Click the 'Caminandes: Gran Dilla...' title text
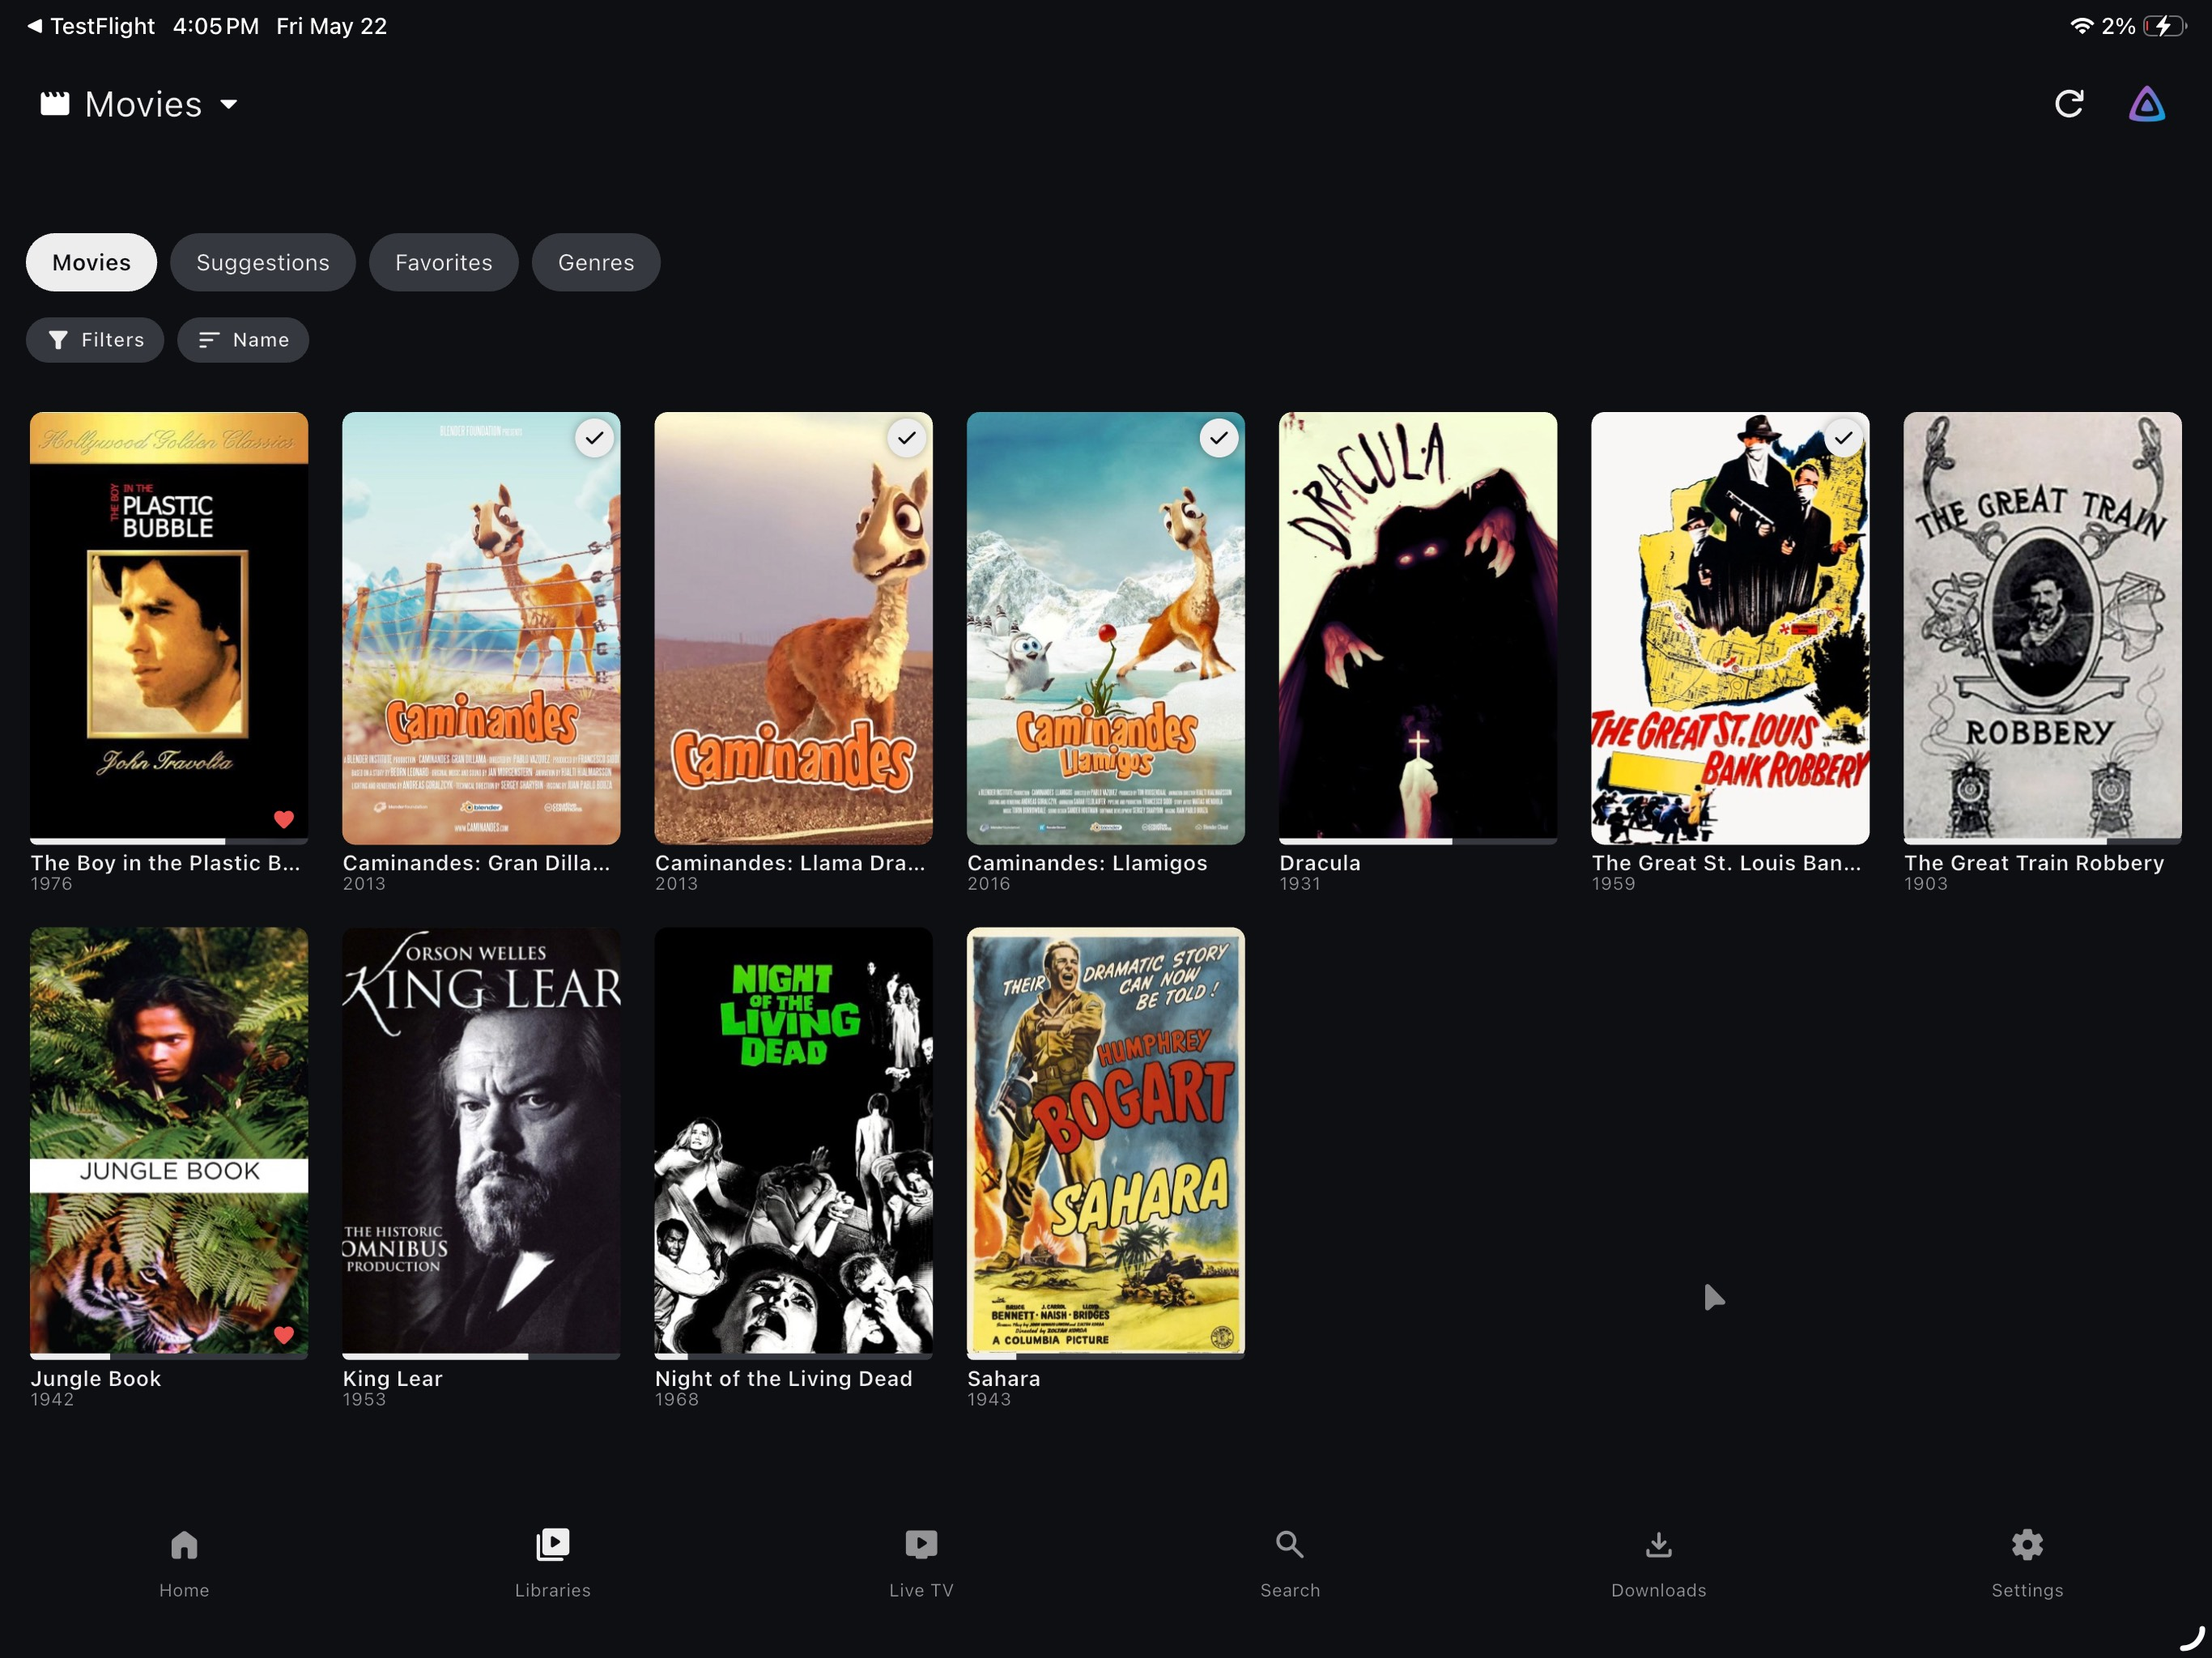Image resolution: width=2212 pixels, height=1658 pixels. coord(476,863)
